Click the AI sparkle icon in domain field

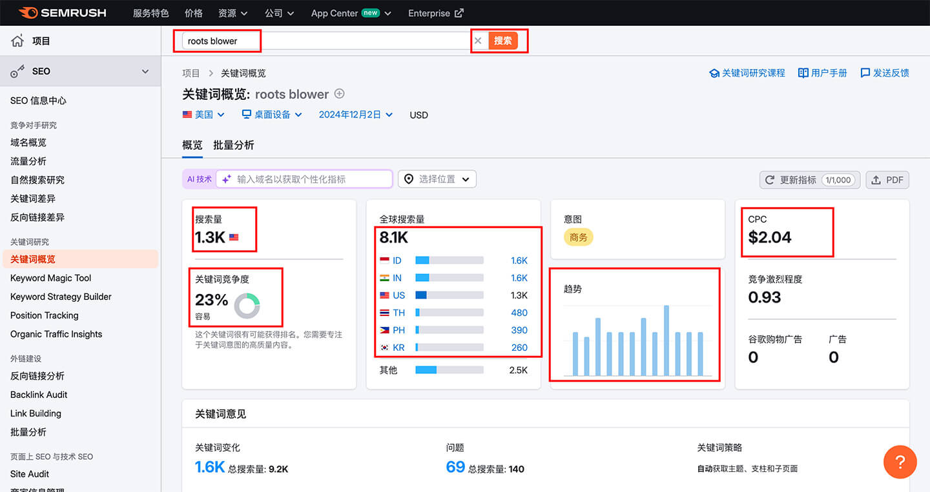[227, 179]
